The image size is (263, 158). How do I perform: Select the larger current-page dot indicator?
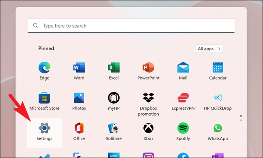point(241,116)
